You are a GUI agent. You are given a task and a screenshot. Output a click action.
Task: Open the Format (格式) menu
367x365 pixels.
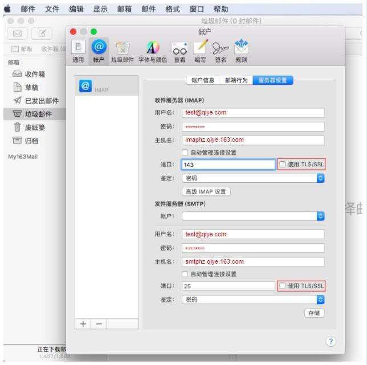173,9
